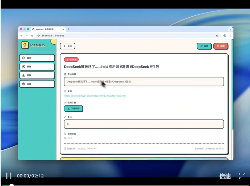
Task: Open the 倍速 playback speed menu
Action: pos(225,176)
